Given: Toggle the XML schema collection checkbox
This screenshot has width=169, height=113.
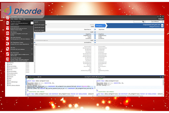Looking at the screenshot, I should (x=8, y=85).
